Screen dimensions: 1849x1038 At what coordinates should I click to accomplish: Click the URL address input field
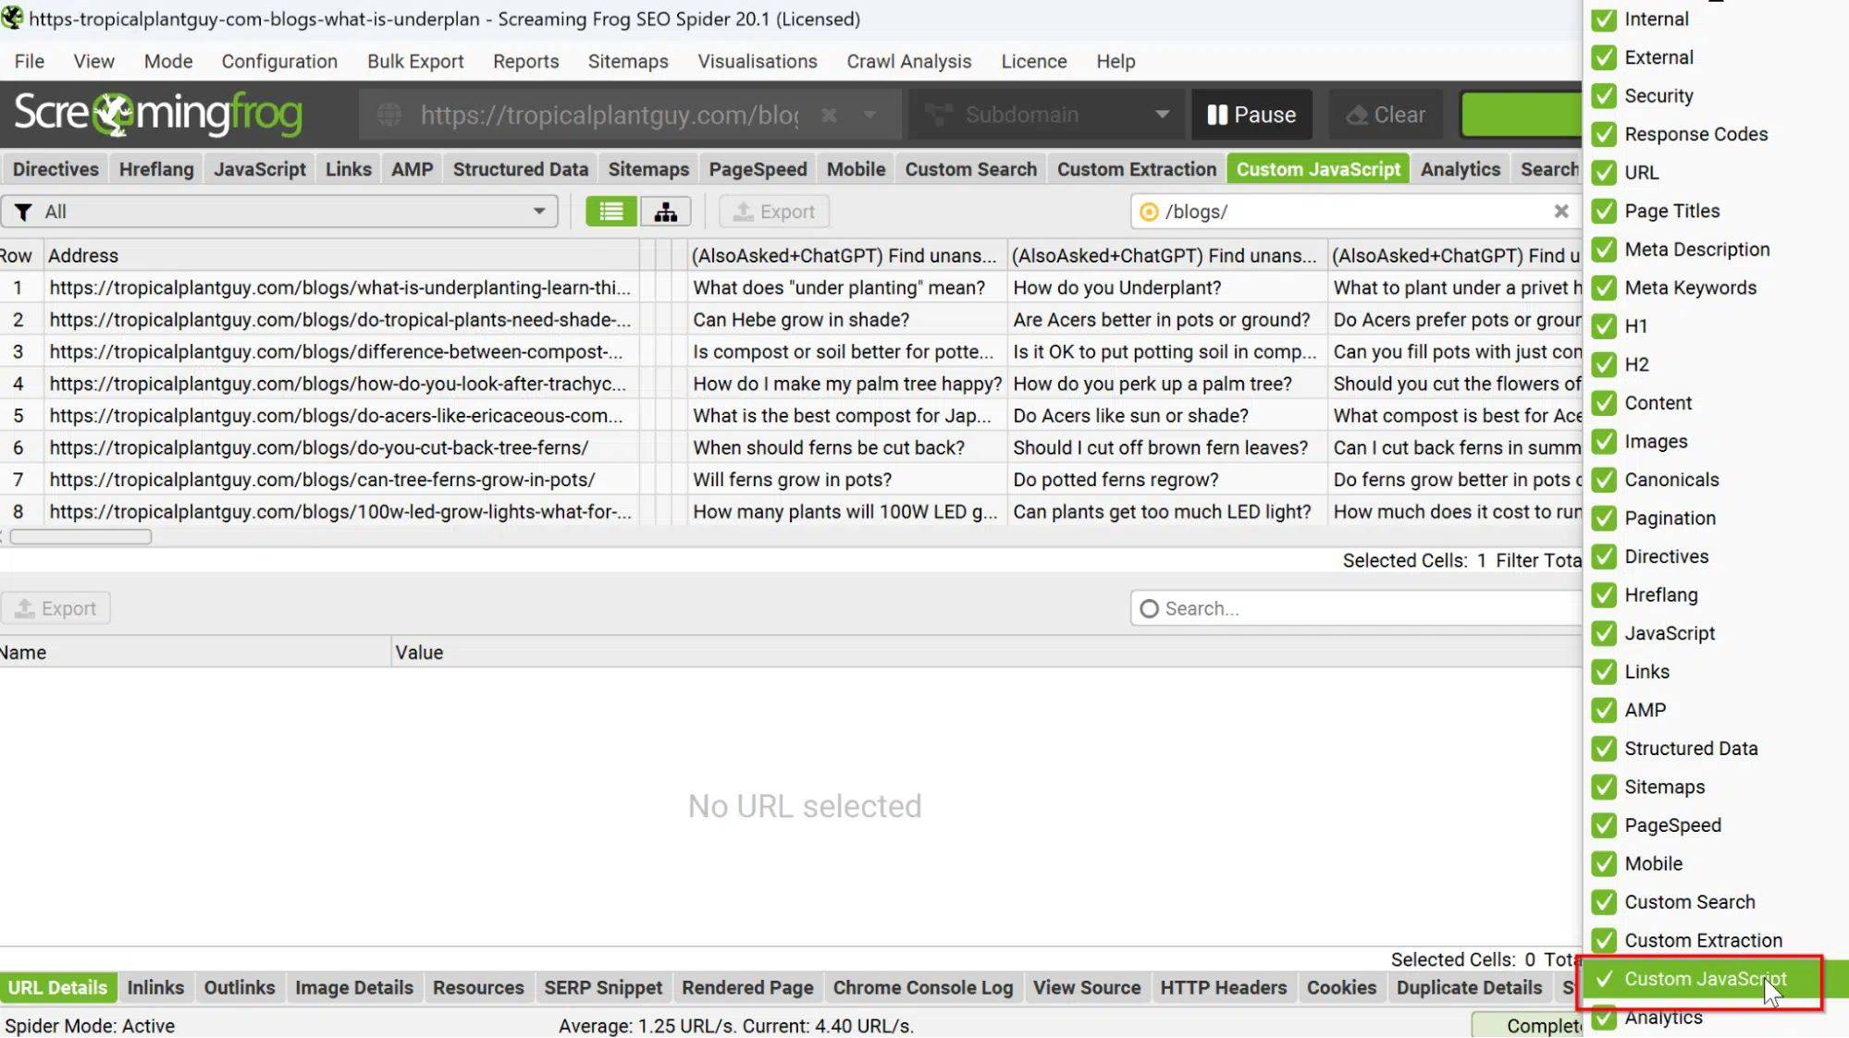pos(610,115)
